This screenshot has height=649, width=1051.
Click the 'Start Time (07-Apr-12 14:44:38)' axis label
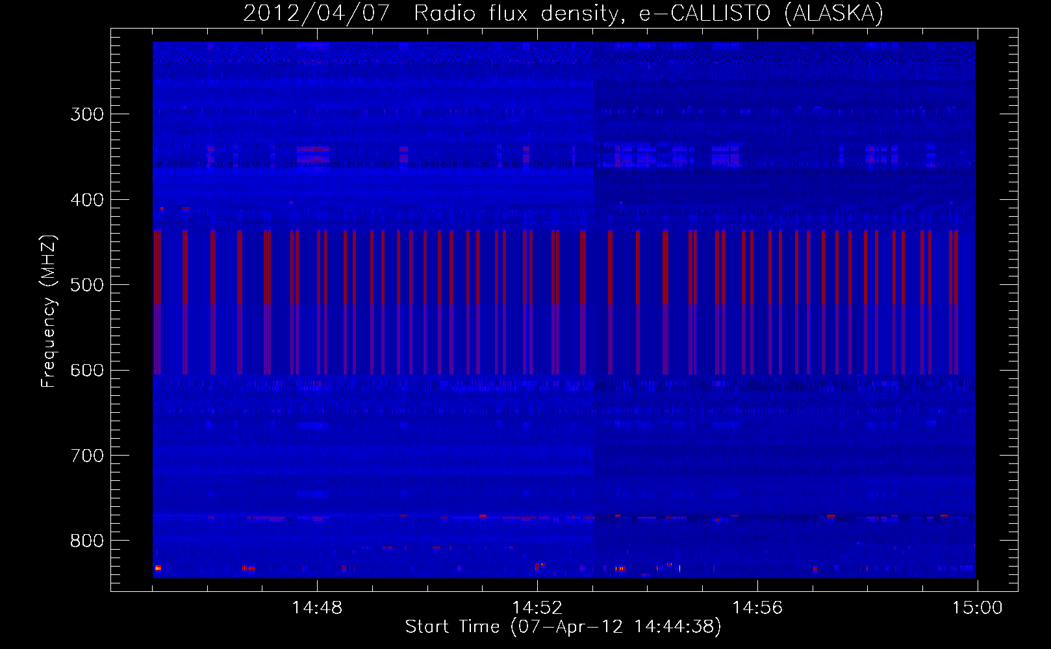(x=563, y=627)
